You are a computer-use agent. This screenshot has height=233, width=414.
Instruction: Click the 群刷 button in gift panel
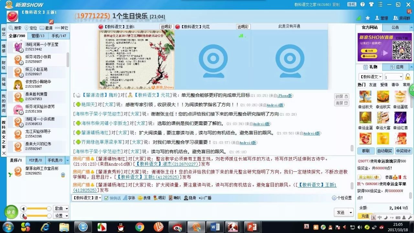pos(366,151)
